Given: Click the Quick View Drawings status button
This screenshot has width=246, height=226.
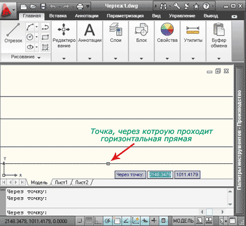Looking at the screenshot, I should click(208, 220).
